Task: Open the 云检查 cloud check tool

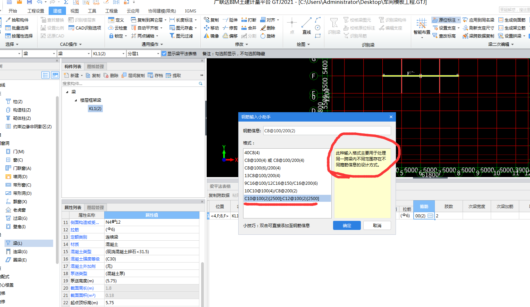Action: pos(118,28)
